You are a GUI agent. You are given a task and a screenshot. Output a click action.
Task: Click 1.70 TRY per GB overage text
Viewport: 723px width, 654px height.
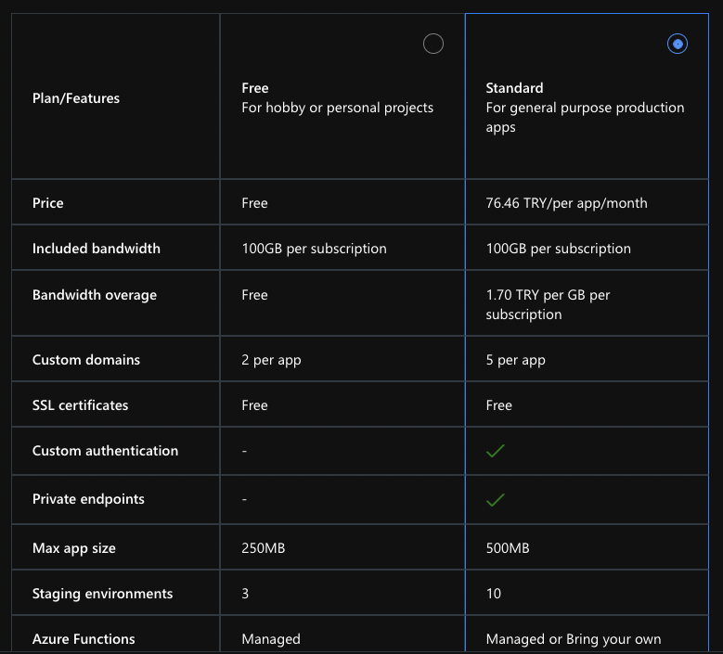[x=548, y=304]
